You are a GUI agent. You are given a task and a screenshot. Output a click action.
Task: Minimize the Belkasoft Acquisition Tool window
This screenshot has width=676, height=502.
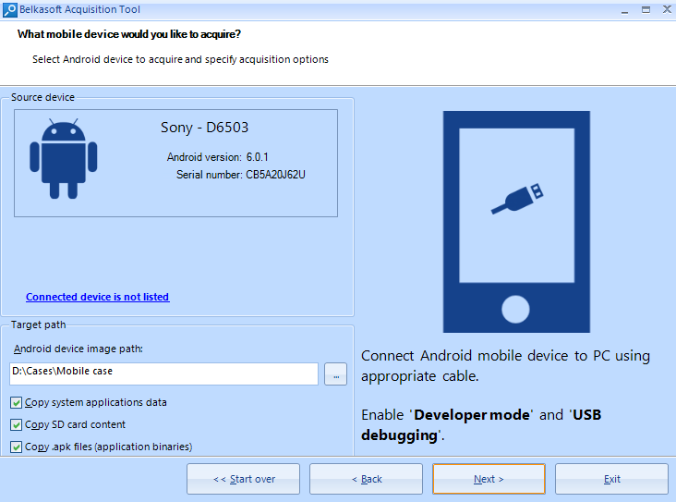click(624, 10)
